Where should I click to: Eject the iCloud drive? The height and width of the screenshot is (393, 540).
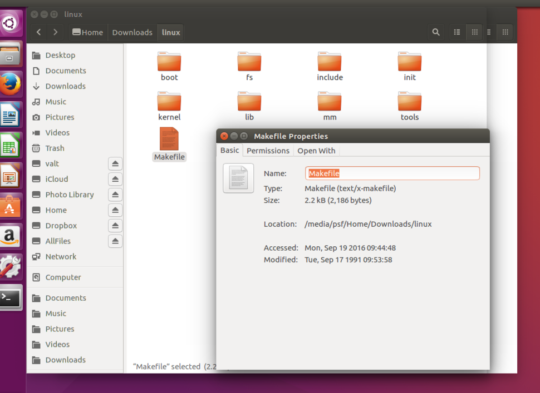115,179
